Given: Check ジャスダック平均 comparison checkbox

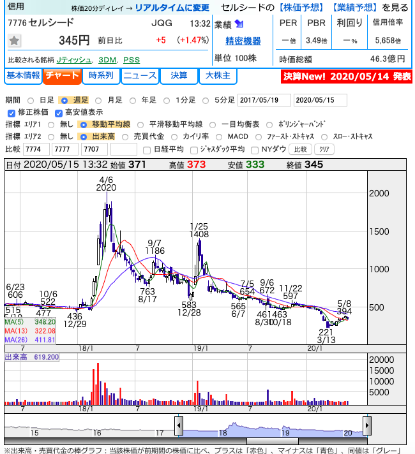Looking at the screenshot, I should pyautogui.click(x=193, y=150).
